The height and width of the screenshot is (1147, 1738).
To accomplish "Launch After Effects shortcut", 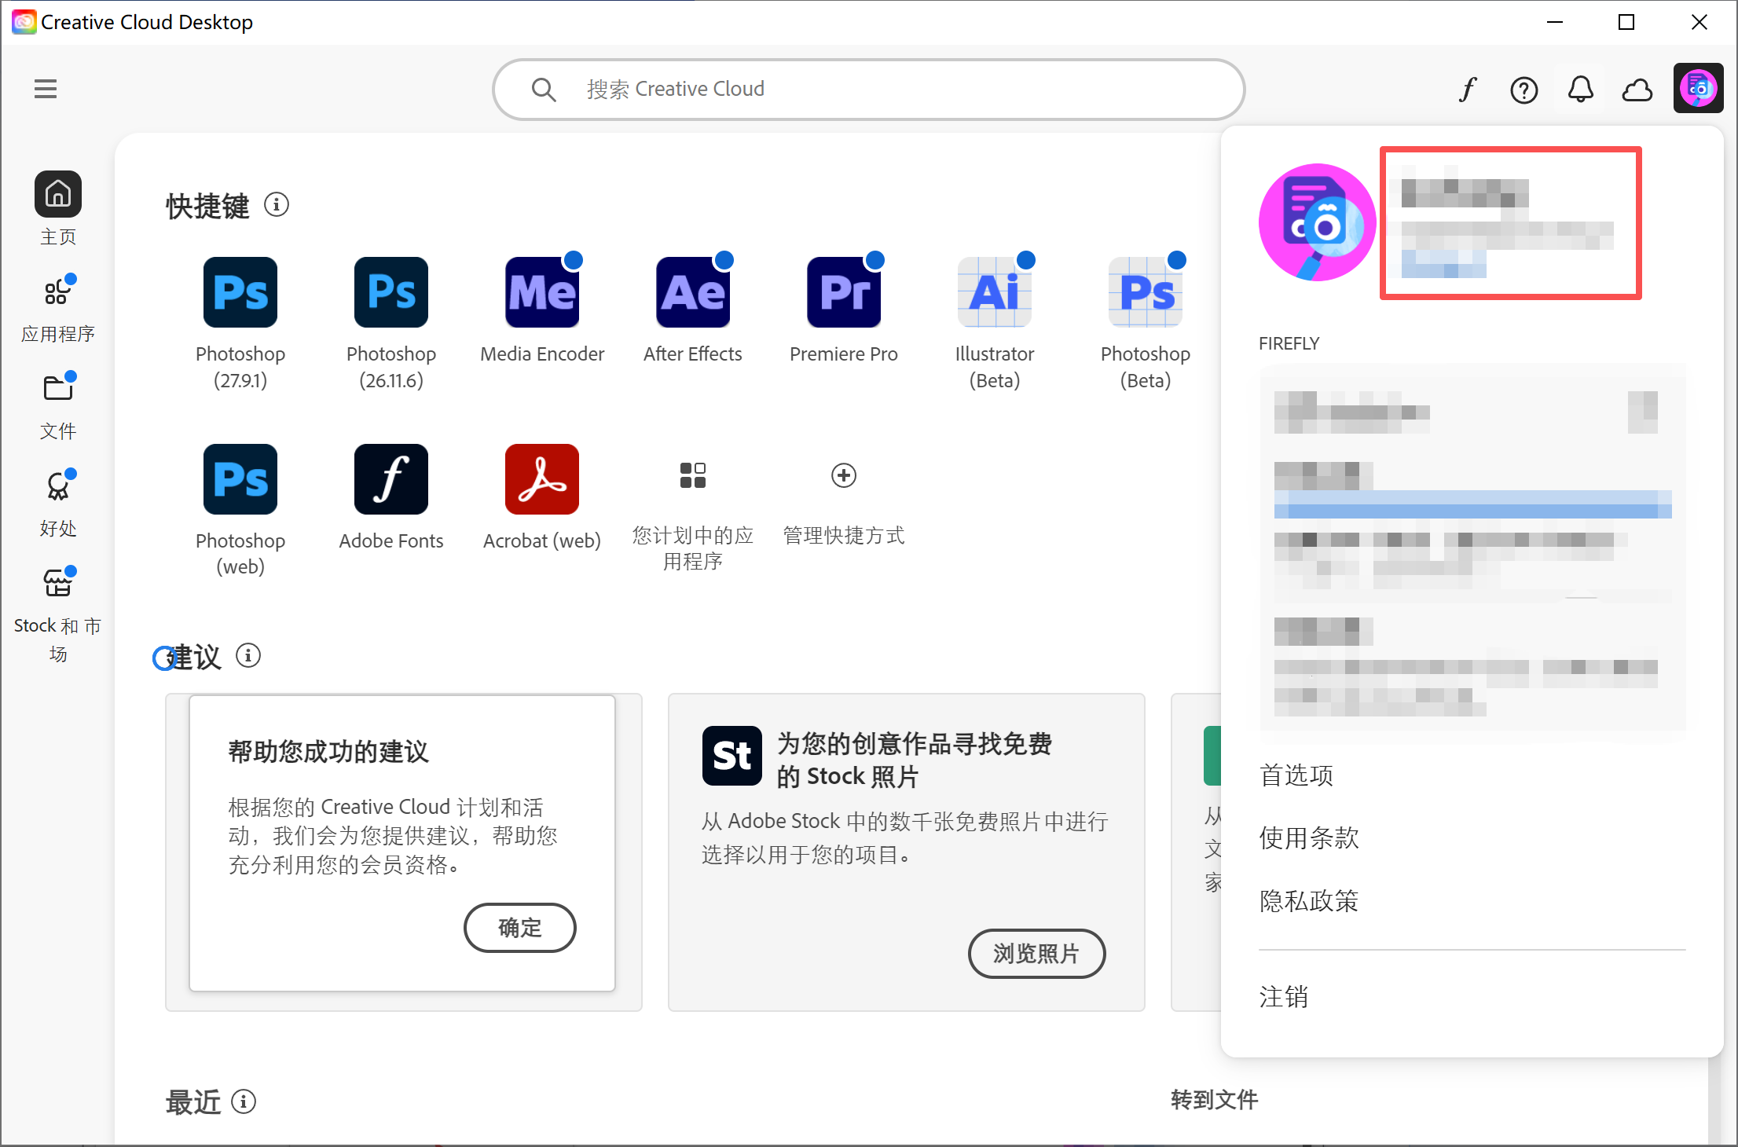I will click(x=693, y=292).
